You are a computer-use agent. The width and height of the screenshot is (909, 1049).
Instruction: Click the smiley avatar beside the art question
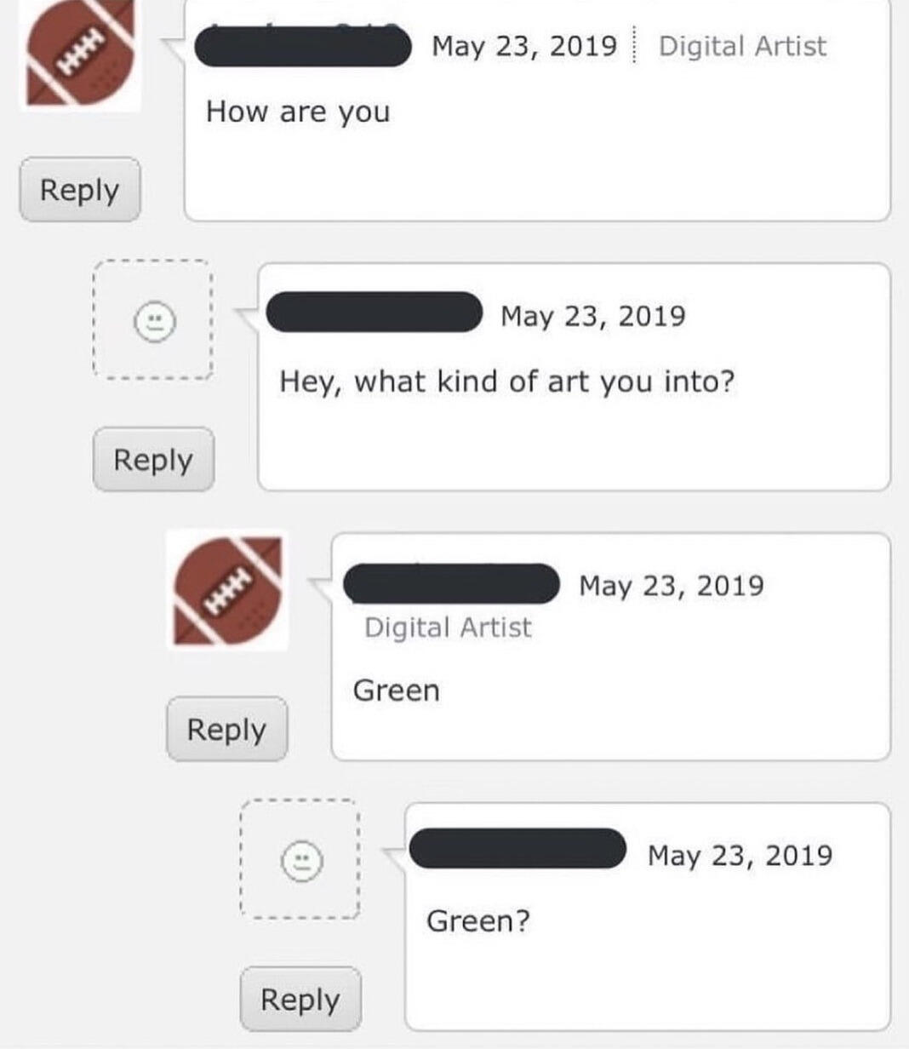pos(154,322)
